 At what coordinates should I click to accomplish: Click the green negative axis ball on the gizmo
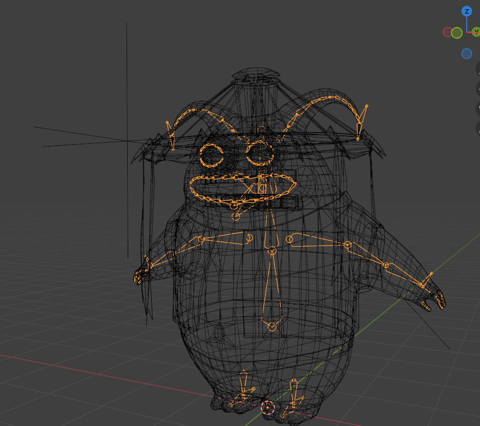[x=456, y=32]
